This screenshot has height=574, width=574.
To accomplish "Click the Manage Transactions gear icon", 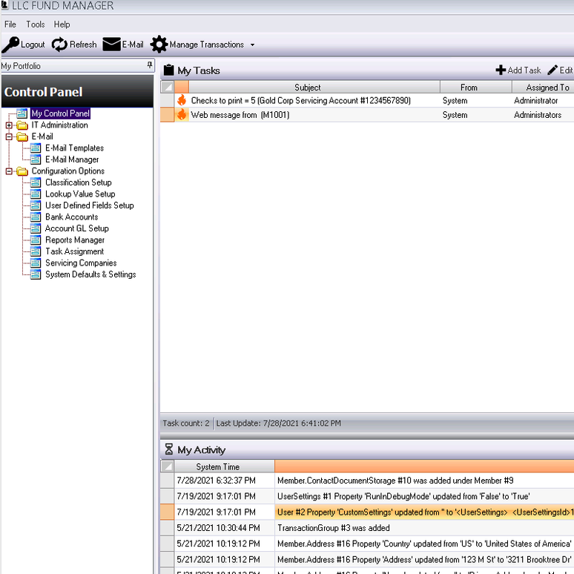I will pos(159,44).
